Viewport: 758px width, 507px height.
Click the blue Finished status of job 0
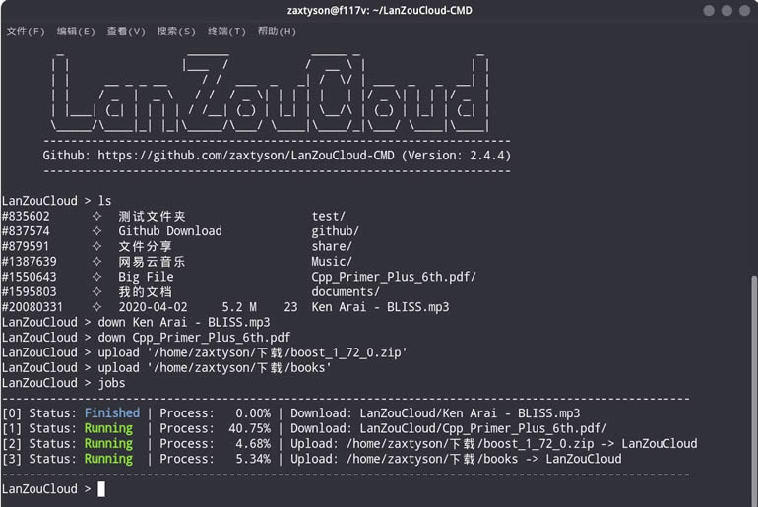click(112, 413)
